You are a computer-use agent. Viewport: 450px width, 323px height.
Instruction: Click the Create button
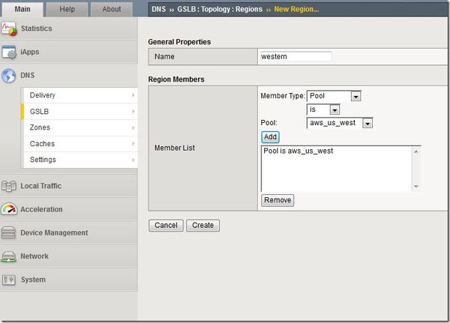point(202,225)
